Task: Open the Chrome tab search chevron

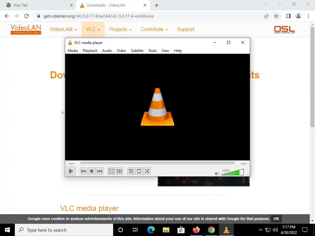Action: click(x=265, y=4)
